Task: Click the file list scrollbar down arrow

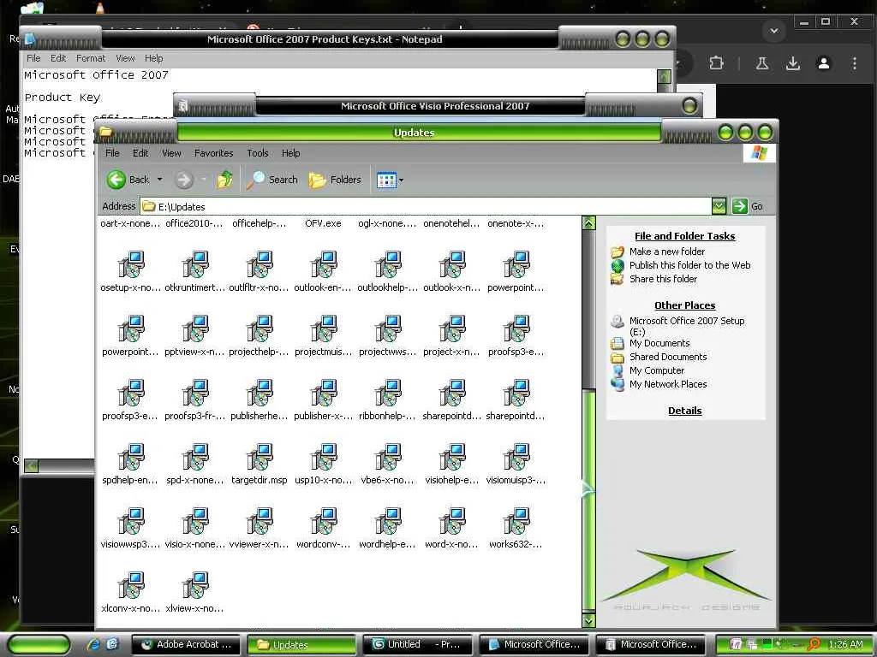Action: point(588,620)
